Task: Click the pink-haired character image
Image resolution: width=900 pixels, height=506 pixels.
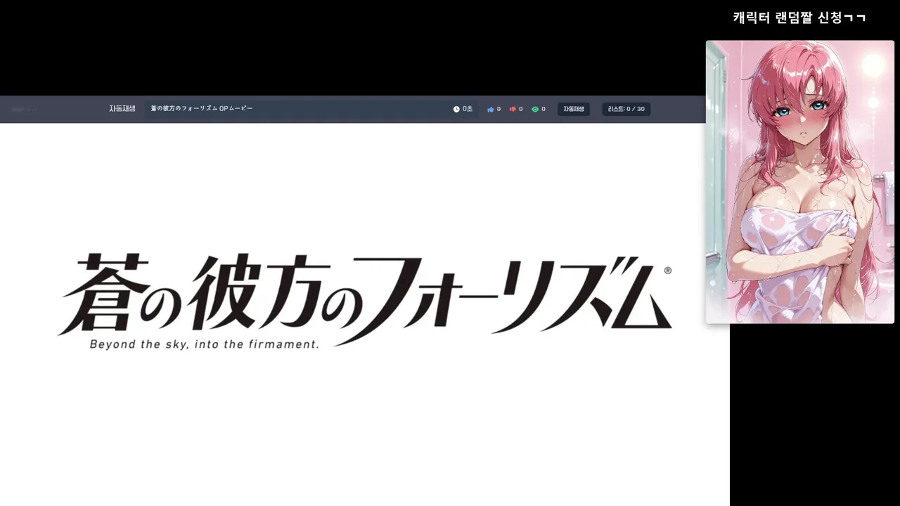Action: 800,182
